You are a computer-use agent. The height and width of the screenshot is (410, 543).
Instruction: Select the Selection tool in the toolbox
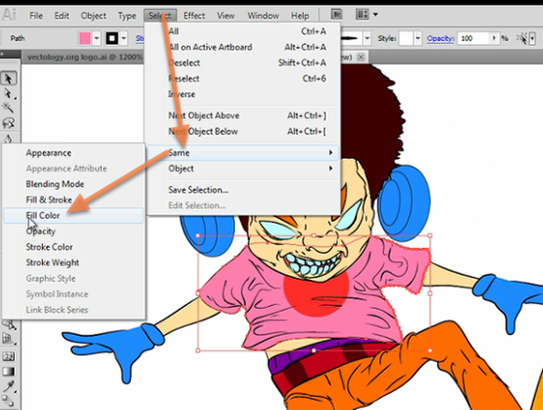pos(8,79)
